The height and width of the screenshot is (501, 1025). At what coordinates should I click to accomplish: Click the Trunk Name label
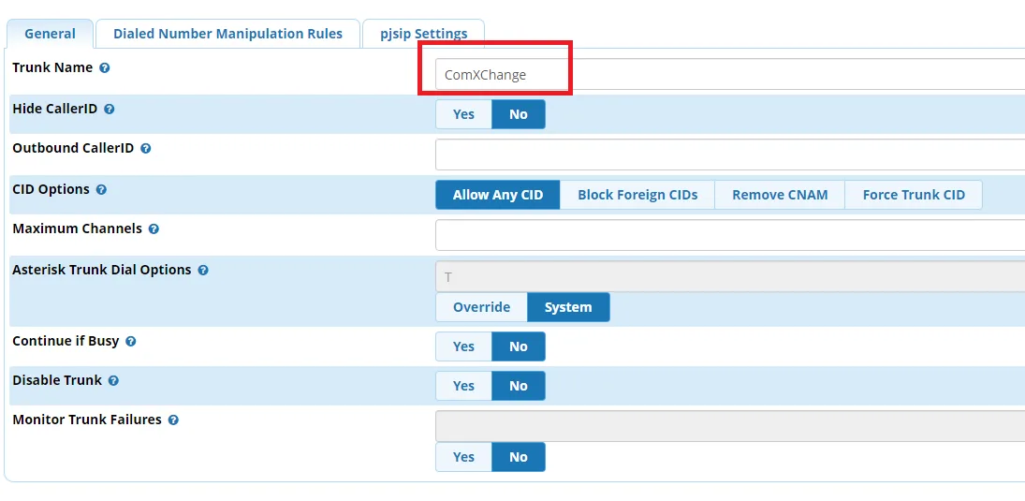52,67
